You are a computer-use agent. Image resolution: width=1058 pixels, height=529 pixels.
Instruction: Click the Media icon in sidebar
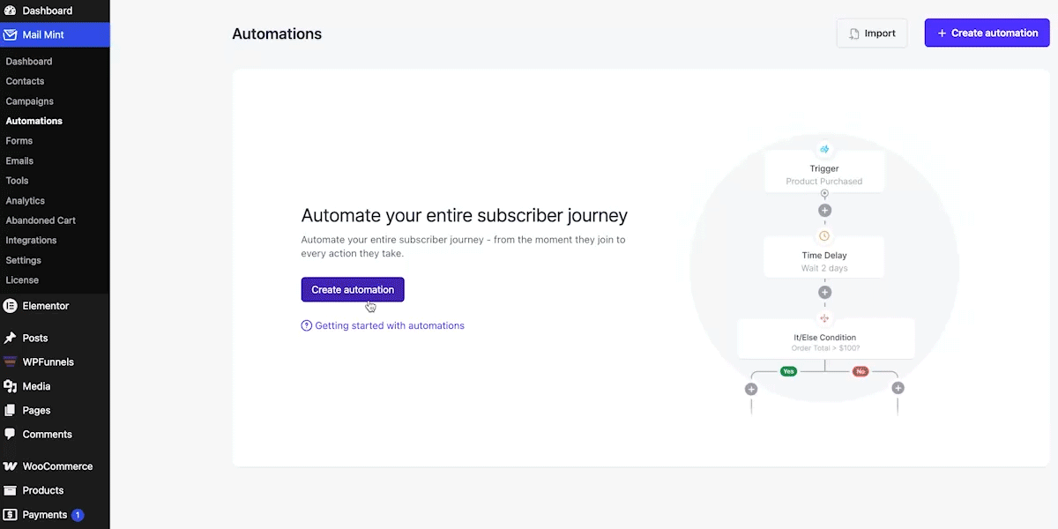pyautogui.click(x=10, y=386)
